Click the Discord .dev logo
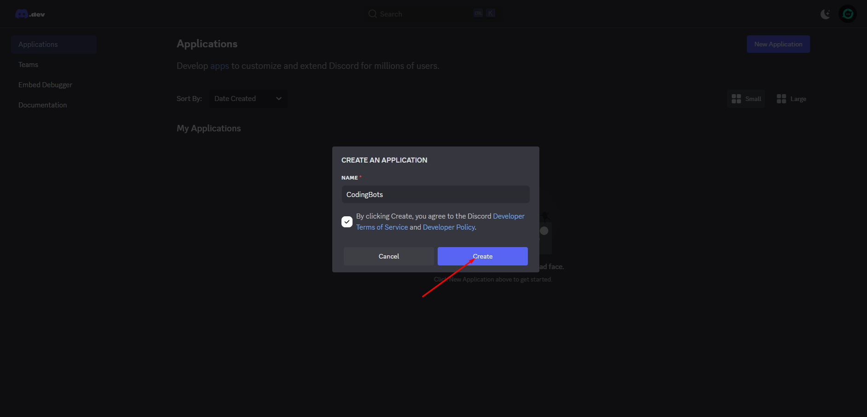The width and height of the screenshot is (867, 417). (30, 14)
